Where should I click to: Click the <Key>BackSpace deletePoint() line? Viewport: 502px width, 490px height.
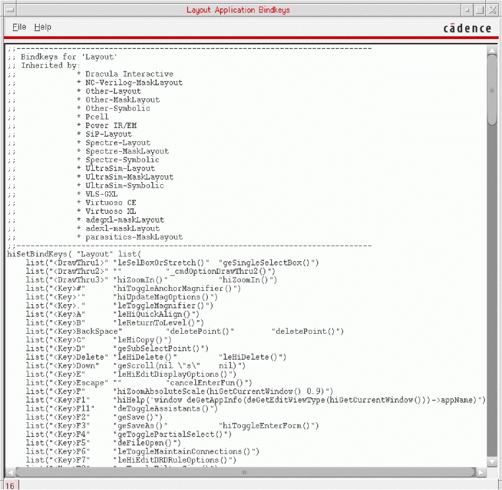[x=185, y=332]
